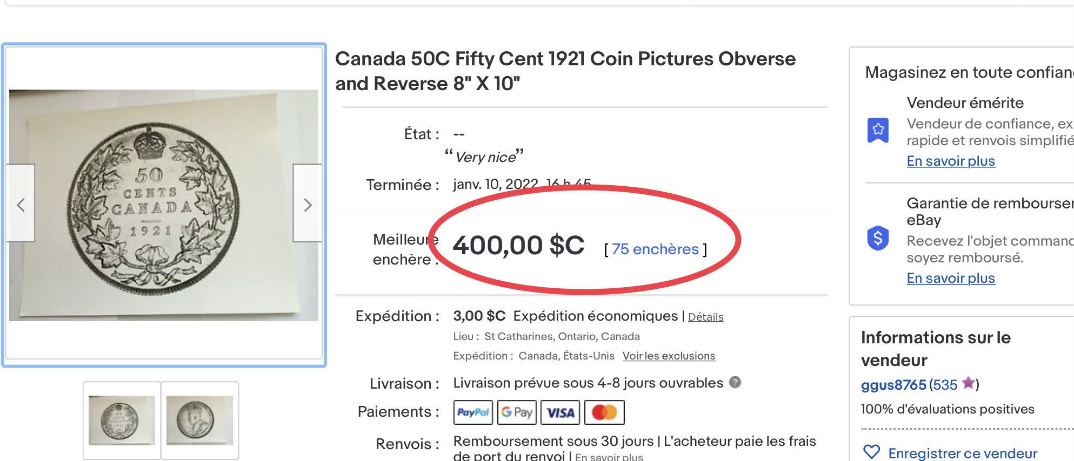Click the next image arrow
This screenshot has width=1074, height=461.
pyautogui.click(x=308, y=204)
